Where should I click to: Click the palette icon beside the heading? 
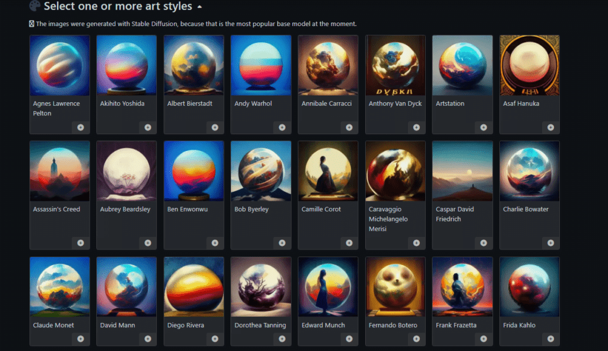pyautogui.click(x=35, y=7)
